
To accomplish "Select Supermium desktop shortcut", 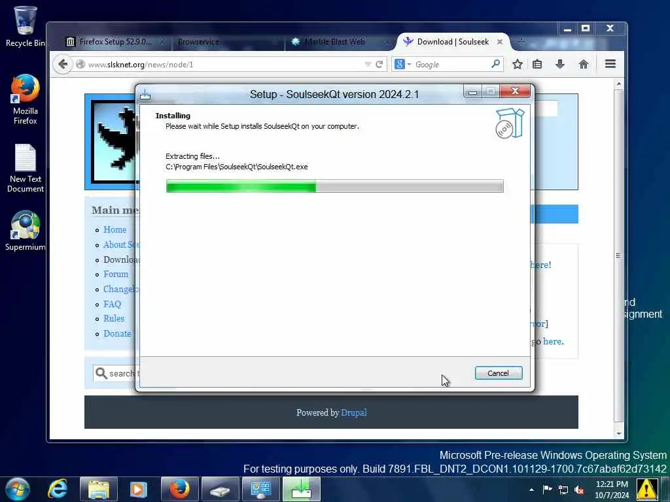I will coord(26,231).
